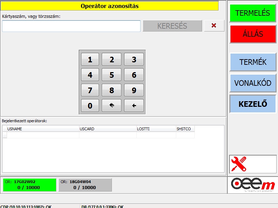The image size is (278, 208).
Task: Click the KERESÉS search button
Action: pos(172,26)
